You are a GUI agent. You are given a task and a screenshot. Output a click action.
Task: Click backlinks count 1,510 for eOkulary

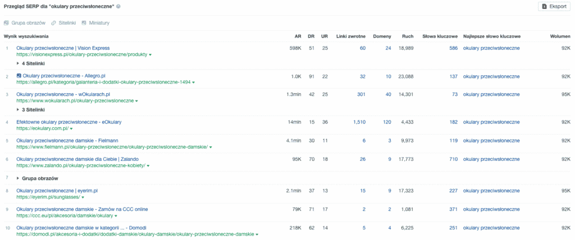click(x=359, y=122)
